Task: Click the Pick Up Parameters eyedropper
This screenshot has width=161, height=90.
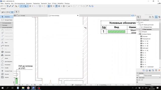Action: 10,6
